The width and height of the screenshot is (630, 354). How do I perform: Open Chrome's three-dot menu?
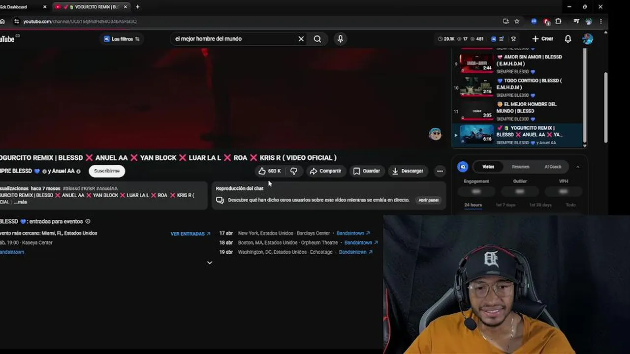pyautogui.click(x=601, y=21)
